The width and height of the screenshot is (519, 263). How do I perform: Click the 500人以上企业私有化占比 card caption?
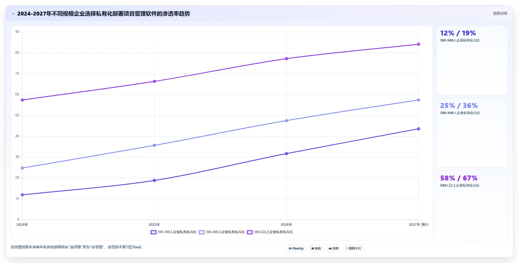pyautogui.click(x=460, y=185)
